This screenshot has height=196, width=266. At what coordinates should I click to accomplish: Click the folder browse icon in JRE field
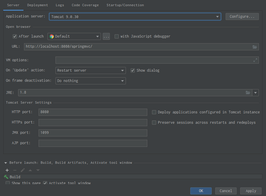coord(248,93)
